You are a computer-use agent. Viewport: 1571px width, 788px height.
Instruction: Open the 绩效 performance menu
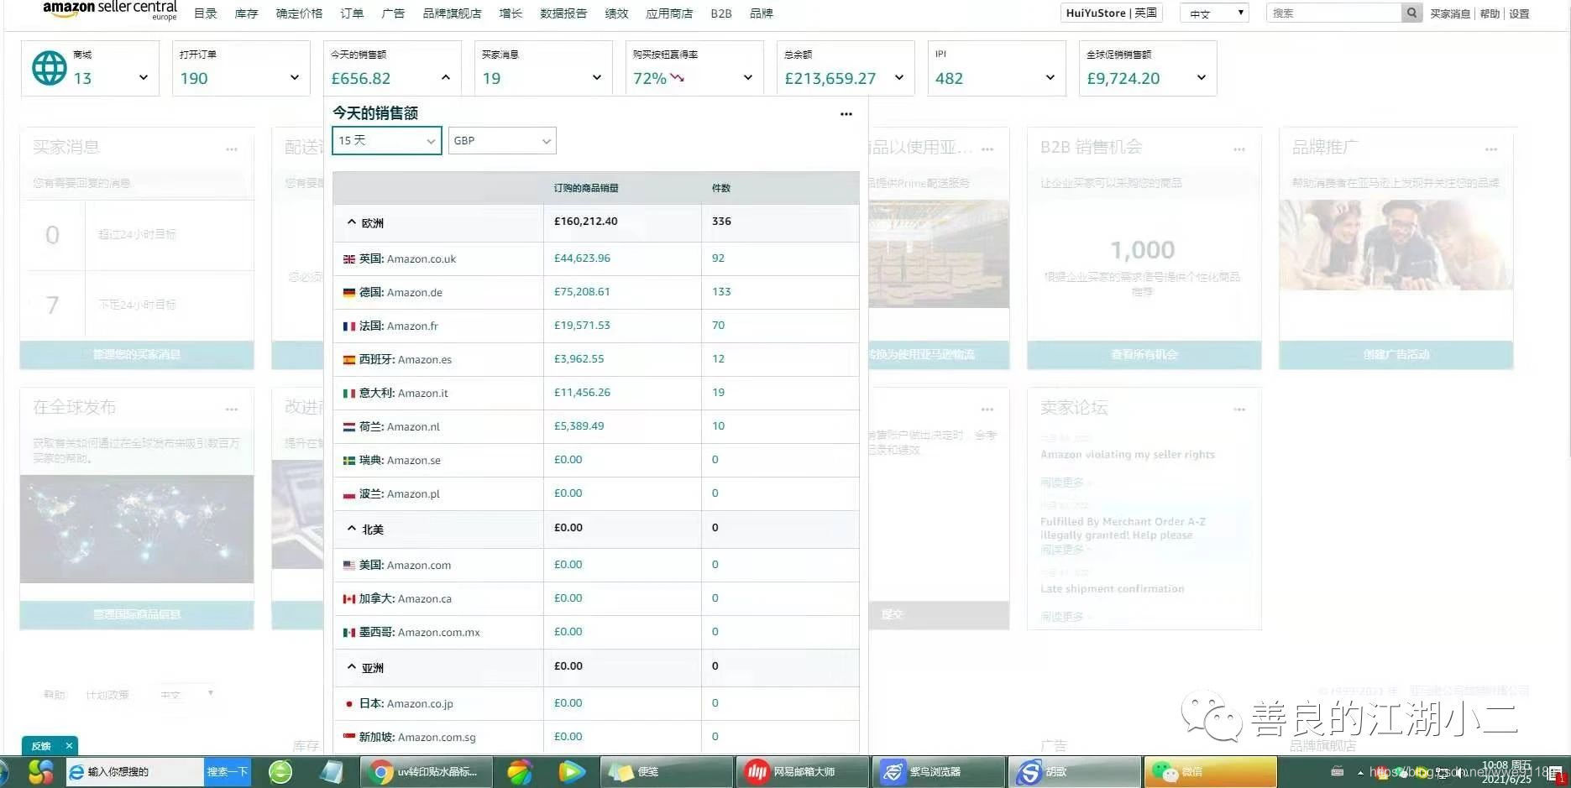pos(616,13)
